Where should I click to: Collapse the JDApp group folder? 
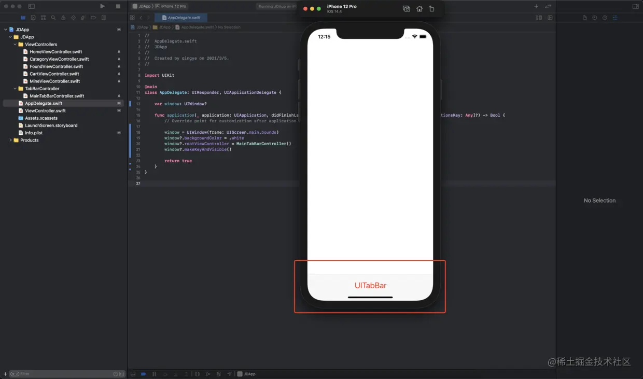coord(10,37)
